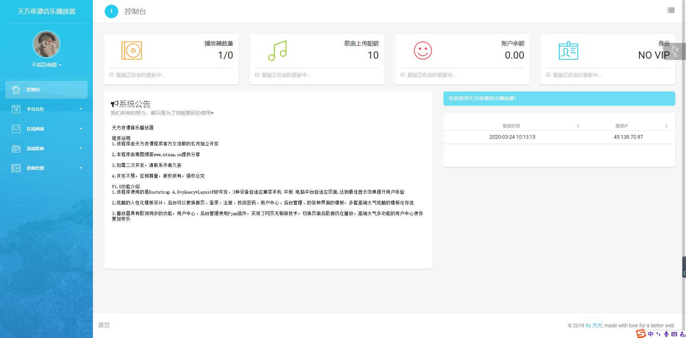The width and height of the screenshot is (686, 338).
Task: Open the 在线商城 shield icon
Action: [16, 129]
